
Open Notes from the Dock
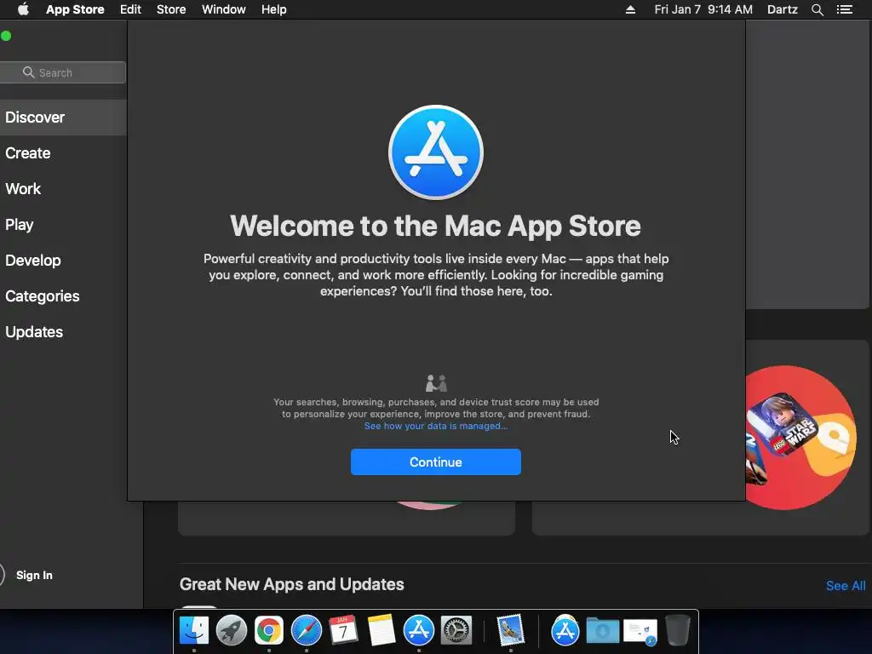click(x=381, y=631)
